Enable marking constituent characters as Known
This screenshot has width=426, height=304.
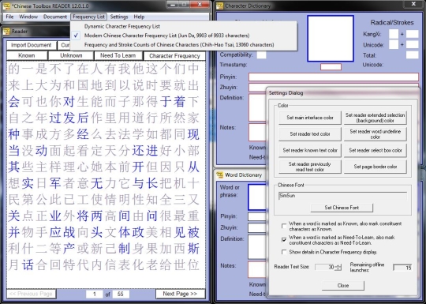click(x=284, y=226)
